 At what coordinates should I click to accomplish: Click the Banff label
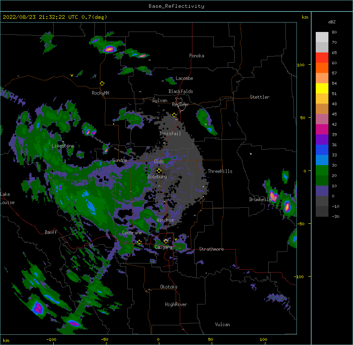(51, 232)
